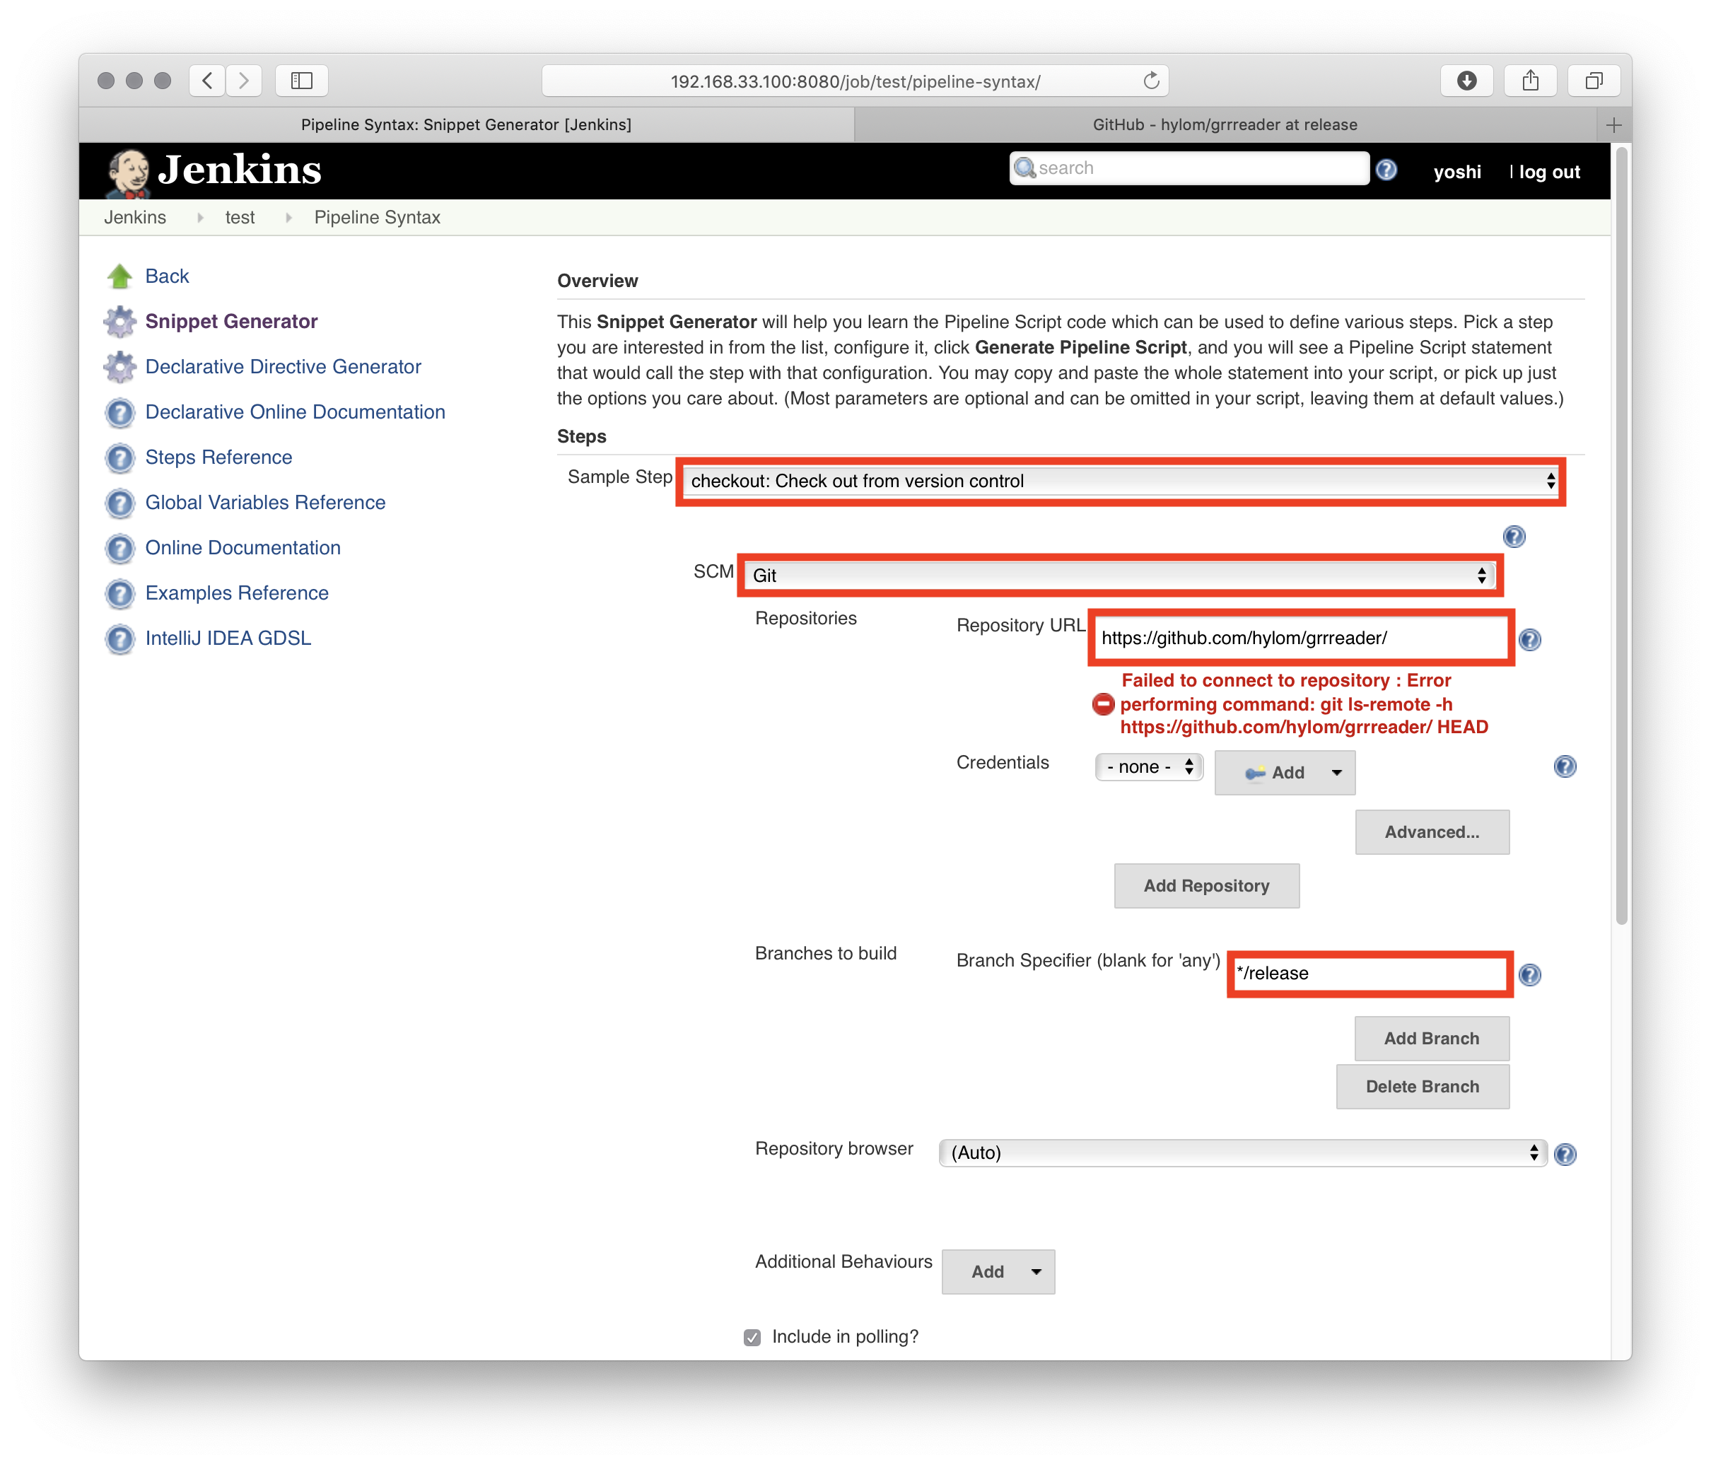The height and width of the screenshot is (1465, 1711).
Task: Open the Online Documentation link
Action: tap(243, 549)
